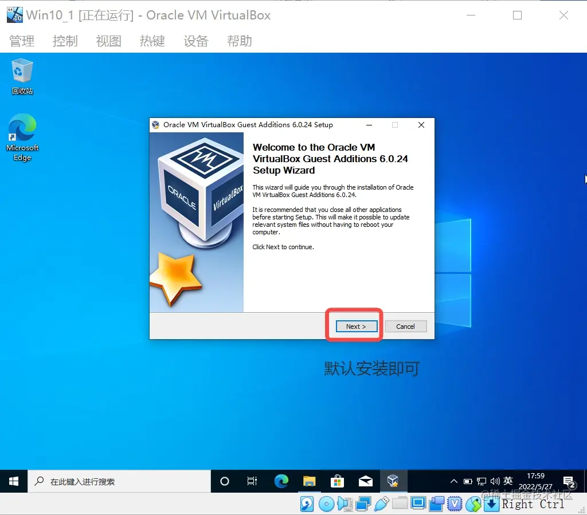Open the 管理 menu
Screen dimensions: 587x515
(x=22, y=41)
